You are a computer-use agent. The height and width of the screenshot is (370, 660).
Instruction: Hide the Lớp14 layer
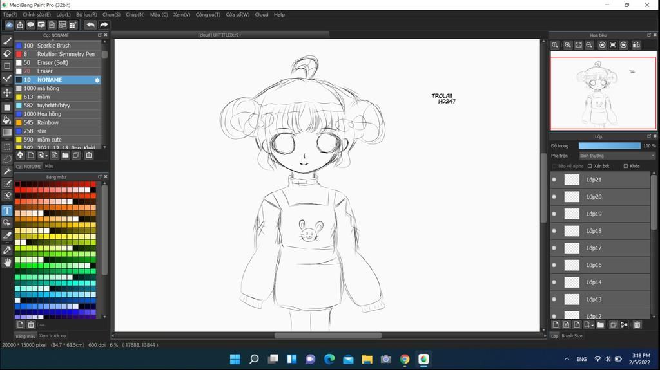coord(554,282)
